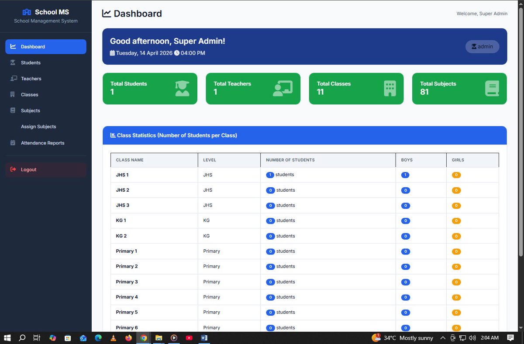Click the bar chart icon in Class Statistics header
Screen dimensions: 524x344
[113, 135]
